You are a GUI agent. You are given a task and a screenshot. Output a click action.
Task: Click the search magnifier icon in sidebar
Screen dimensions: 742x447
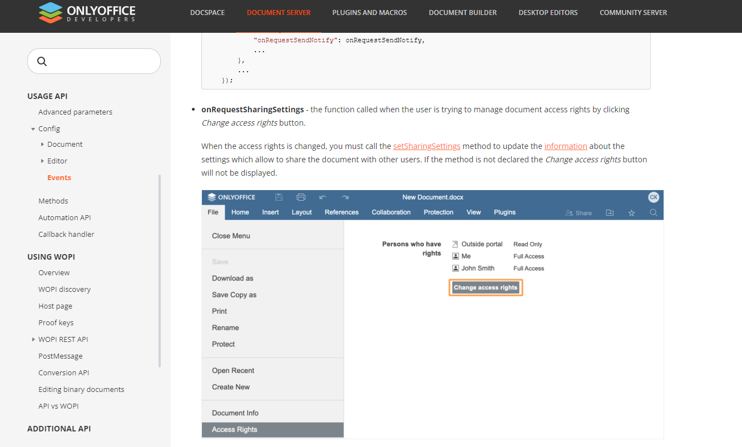coord(42,61)
